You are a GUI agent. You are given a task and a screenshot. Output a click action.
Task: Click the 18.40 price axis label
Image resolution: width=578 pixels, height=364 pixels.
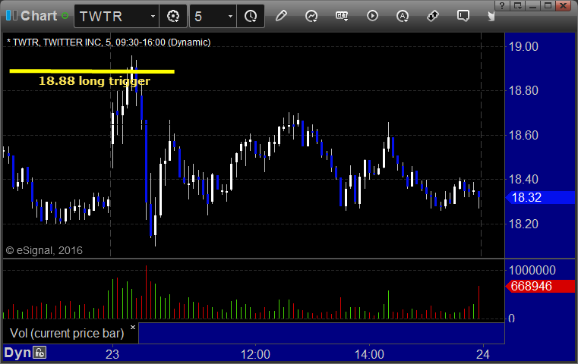[523, 180]
